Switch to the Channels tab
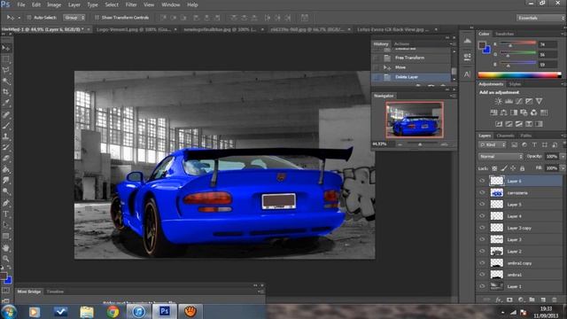Screen dimensions: 567x319 pyautogui.click(x=505, y=136)
